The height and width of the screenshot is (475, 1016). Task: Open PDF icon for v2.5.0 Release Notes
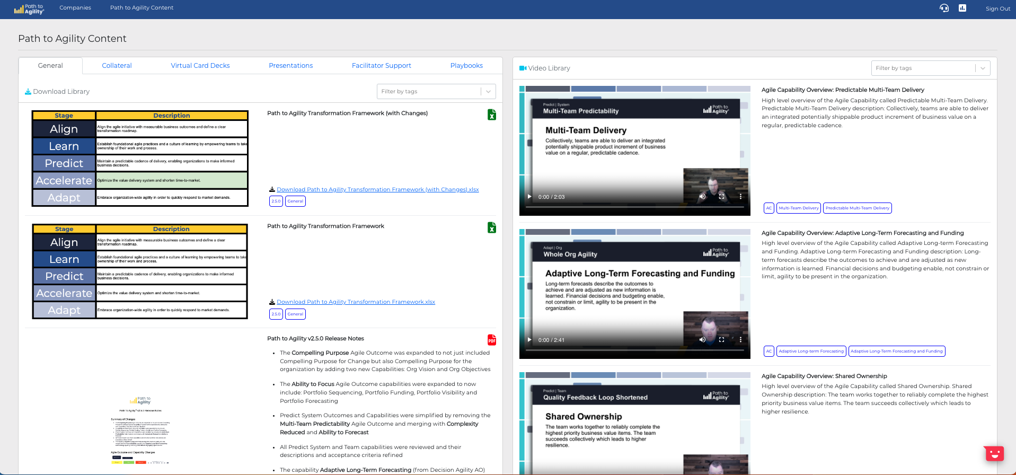[492, 340]
